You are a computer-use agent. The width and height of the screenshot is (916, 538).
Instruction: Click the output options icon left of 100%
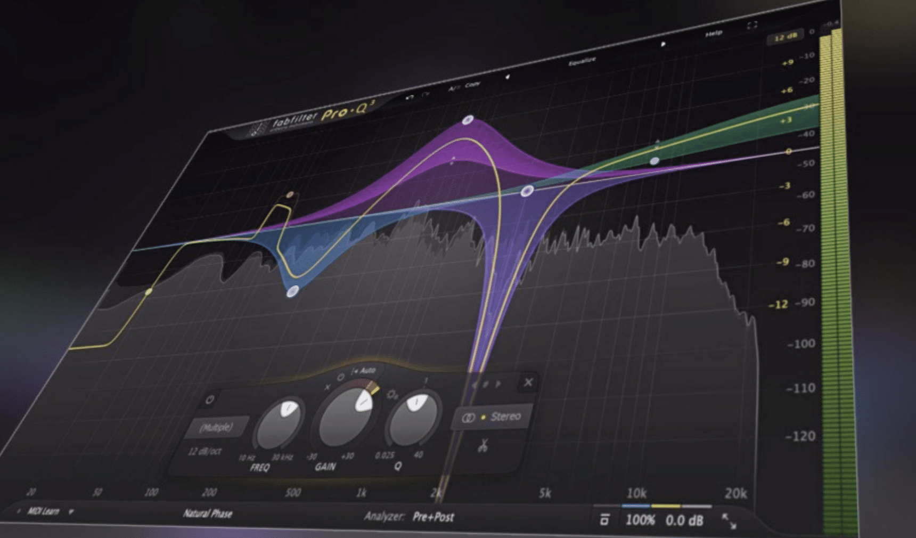click(604, 519)
